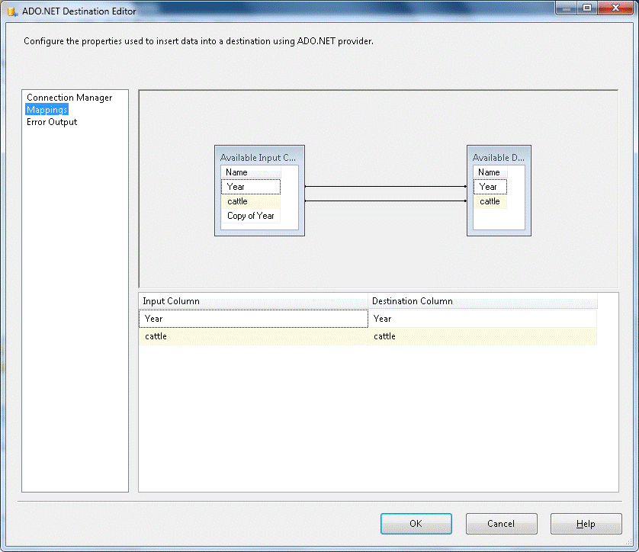The image size is (639, 552).
Task: Click the Available Input Columns box title
Action: click(x=258, y=158)
